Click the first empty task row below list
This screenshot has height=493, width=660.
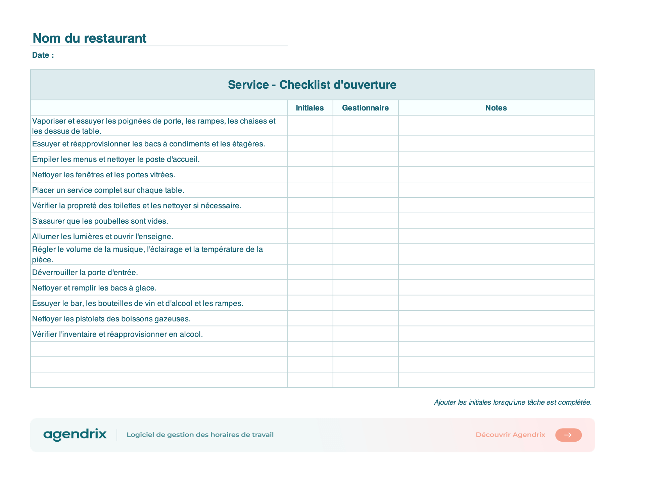click(x=312, y=349)
